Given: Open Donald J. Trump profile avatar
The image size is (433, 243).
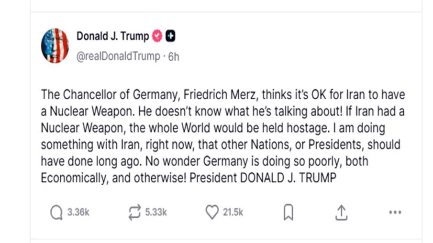Looking at the screenshot, I should click(55, 46).
